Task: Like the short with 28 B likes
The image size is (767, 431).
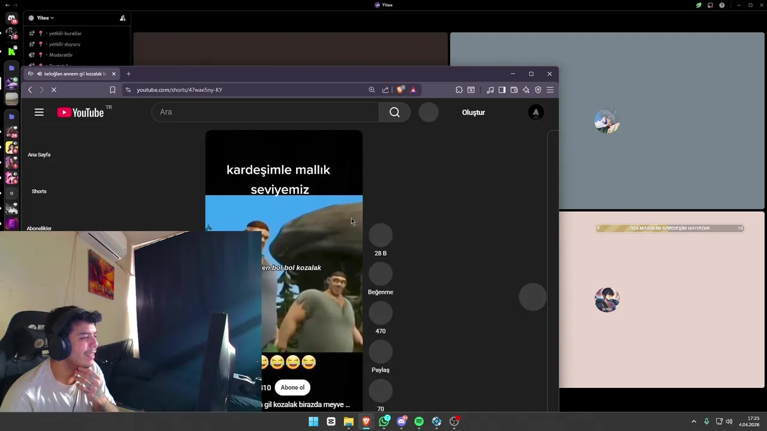Action: click(381, 235)
